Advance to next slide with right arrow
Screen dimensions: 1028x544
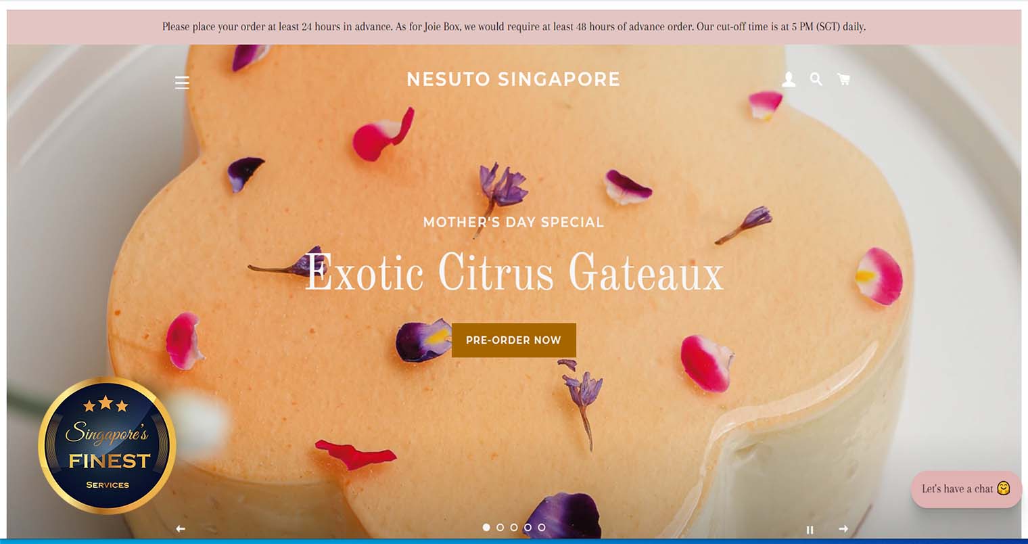tap(843, 528)
